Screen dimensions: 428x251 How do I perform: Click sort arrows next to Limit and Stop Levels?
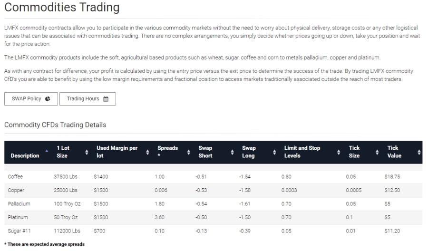pos(339,152)
